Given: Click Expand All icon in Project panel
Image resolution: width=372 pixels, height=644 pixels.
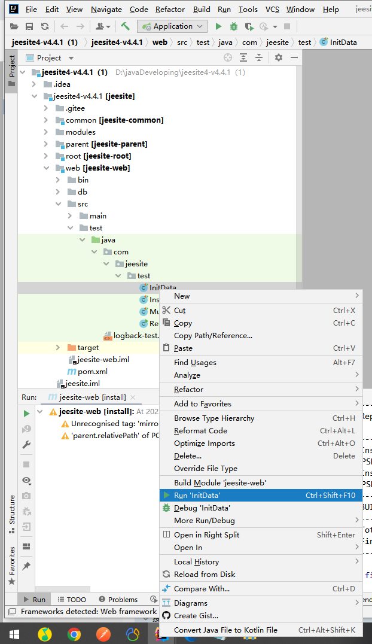Looking at the screenshot, I should pyautogui.click(x=243, y=57).
